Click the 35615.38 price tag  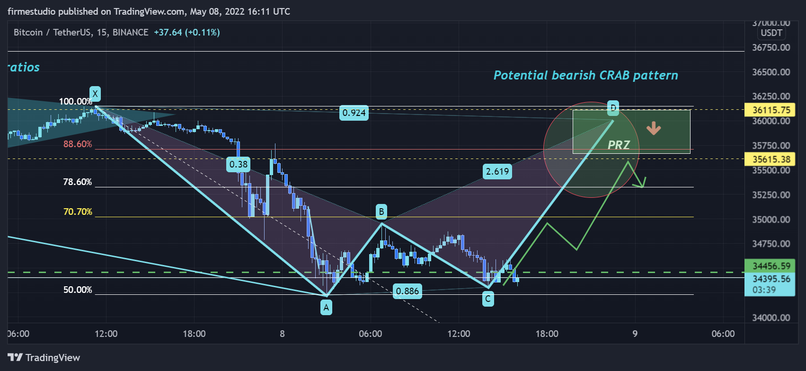tap(770, 159)
